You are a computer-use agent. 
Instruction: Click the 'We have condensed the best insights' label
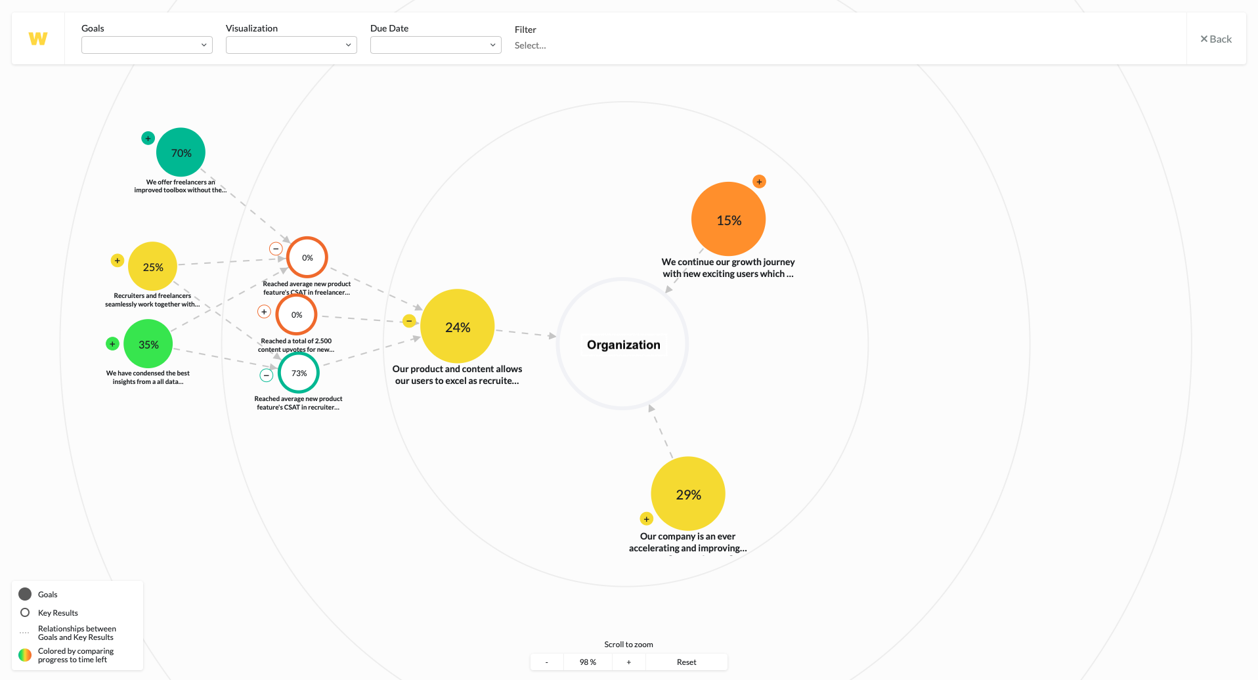[148, 377]
